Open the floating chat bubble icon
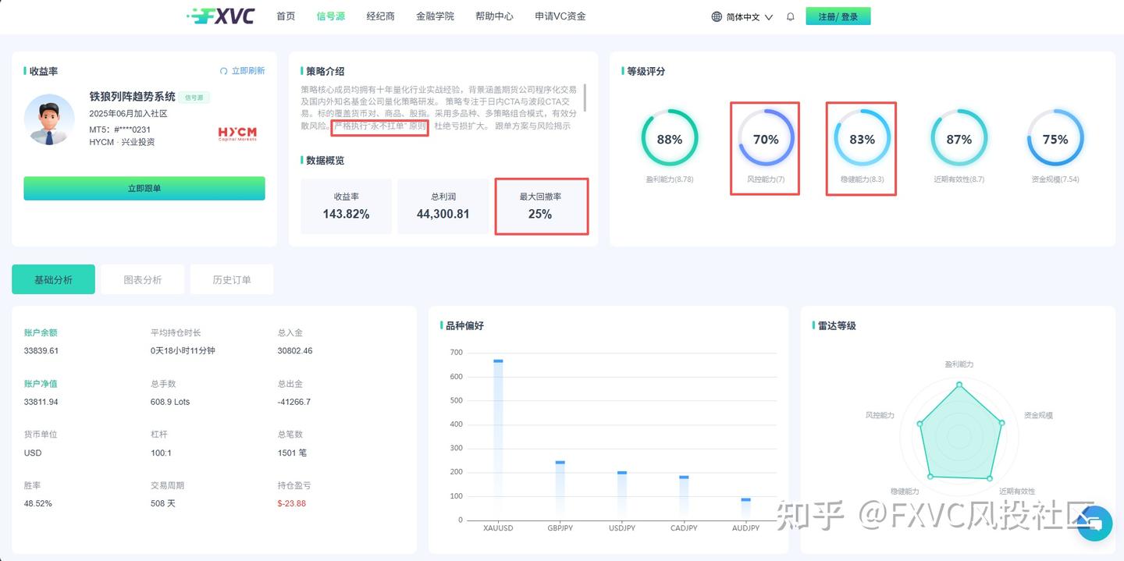 tap(1094, 524)
